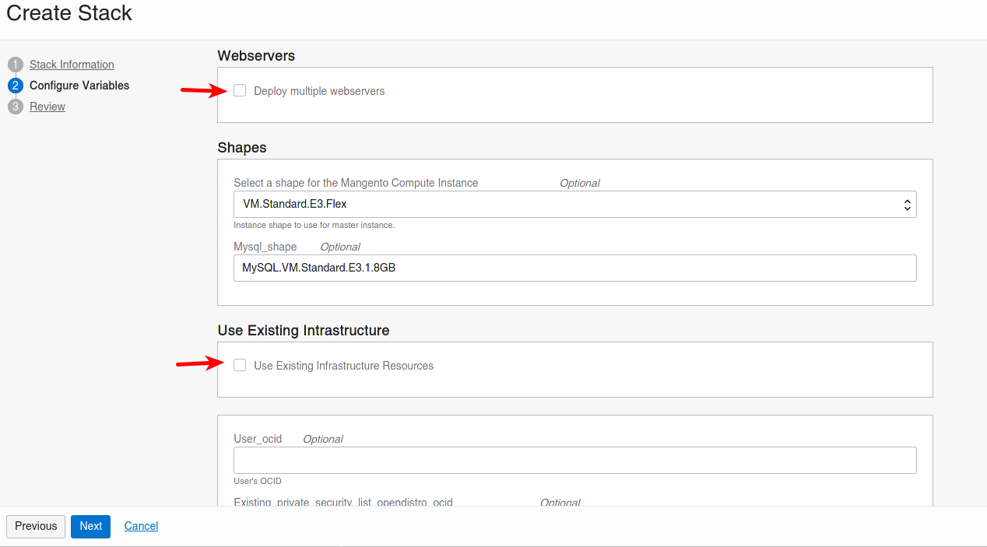Check Use Existing Infrastructure Resources
The height and width of the screenshot is (547, 987).
tap(240, 365)
